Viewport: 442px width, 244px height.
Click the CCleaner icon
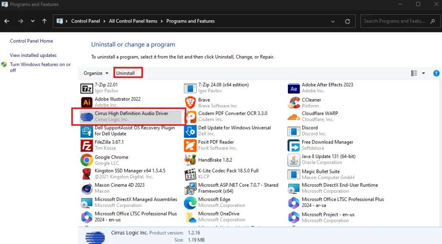pyautogui.click(x=294, y=103)
